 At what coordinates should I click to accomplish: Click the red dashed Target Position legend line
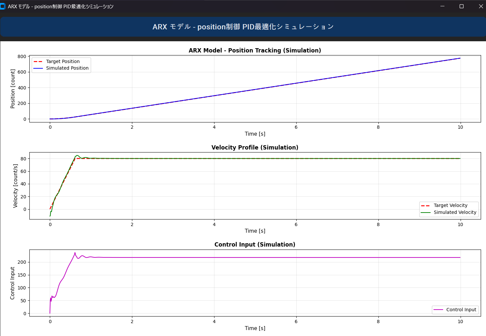38,61
